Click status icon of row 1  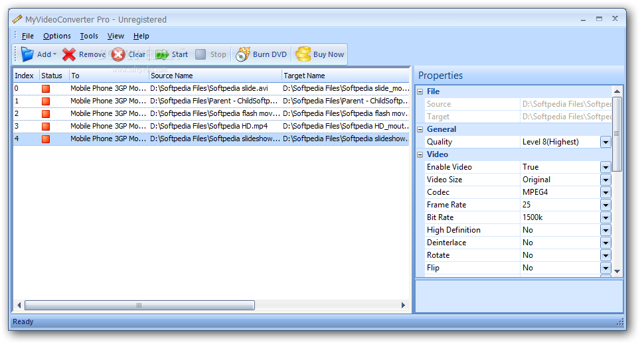pos(46,101)
